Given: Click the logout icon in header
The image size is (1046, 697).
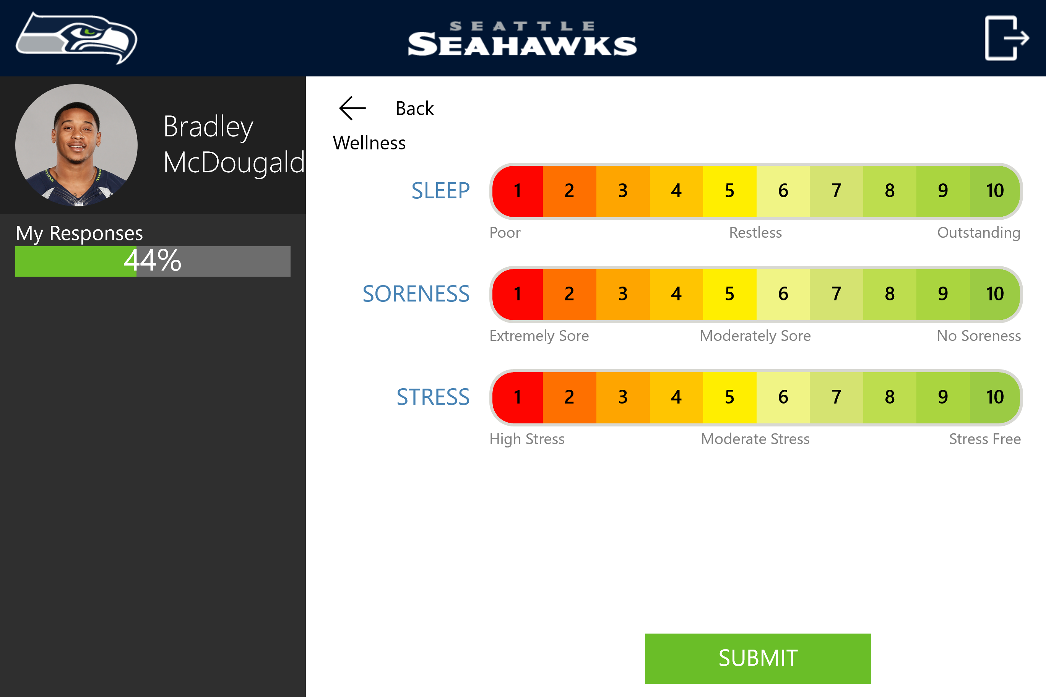Looking at the screenshot, I should coord(1006,38).
